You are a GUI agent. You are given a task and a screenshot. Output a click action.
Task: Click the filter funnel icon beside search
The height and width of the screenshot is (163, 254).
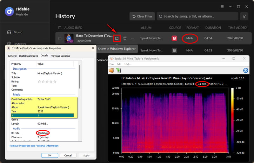coord(244,16)
